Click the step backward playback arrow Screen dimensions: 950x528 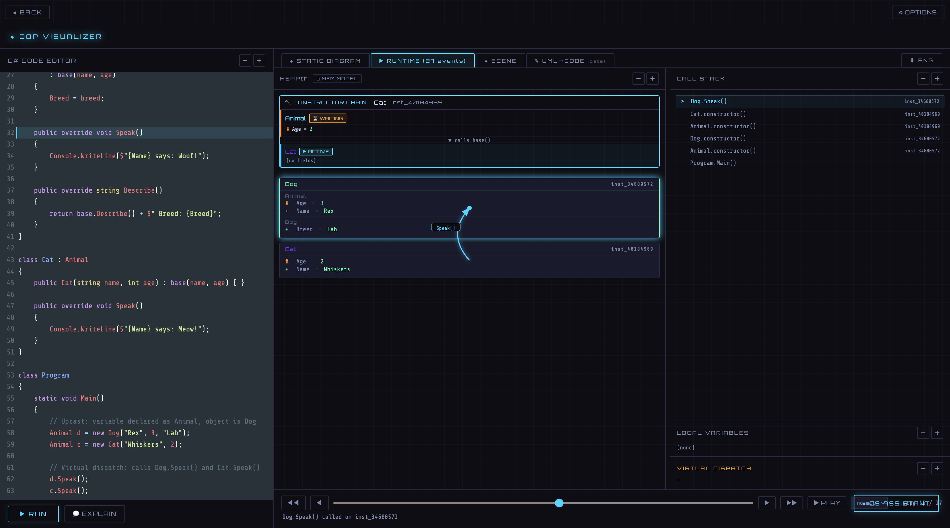tap(319, 502)
